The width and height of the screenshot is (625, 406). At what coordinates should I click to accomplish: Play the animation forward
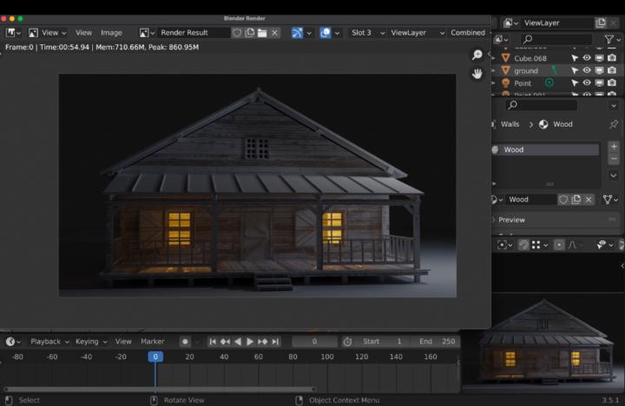tap(250, 342)
